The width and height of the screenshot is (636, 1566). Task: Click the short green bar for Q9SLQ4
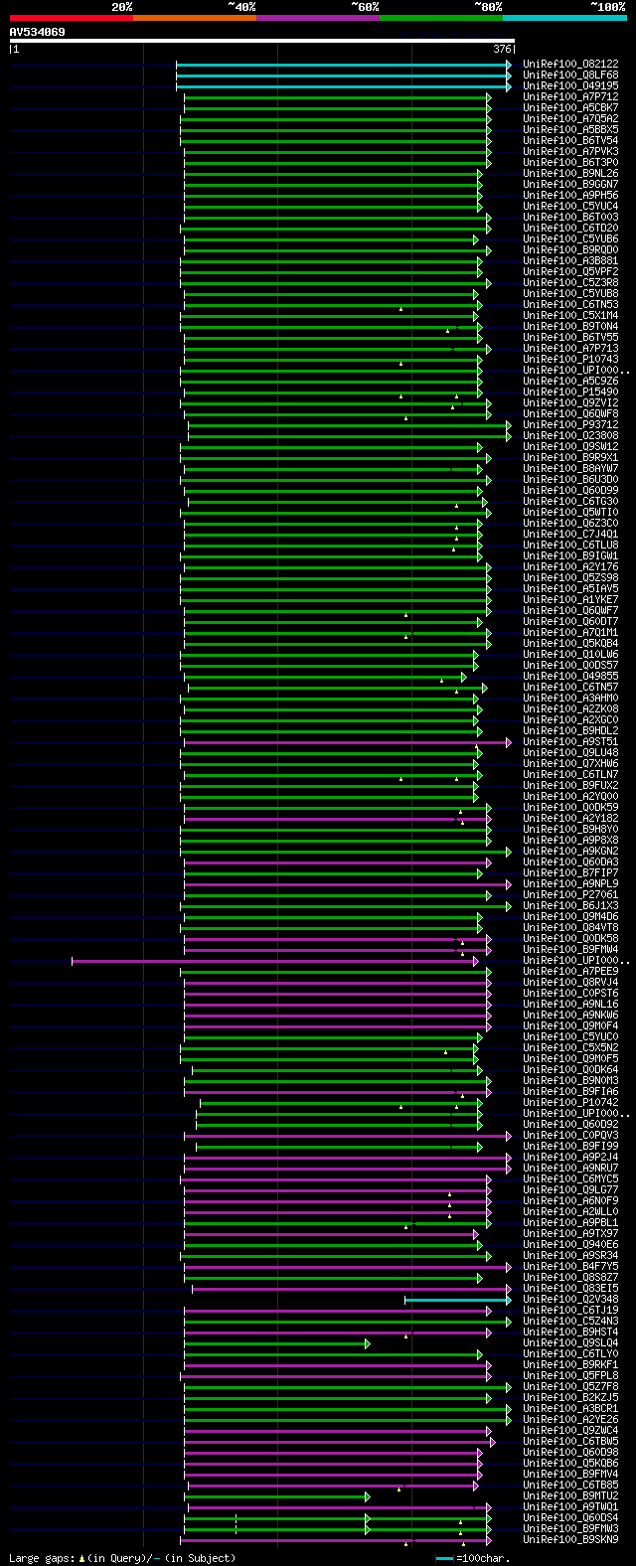[277, 1343]
